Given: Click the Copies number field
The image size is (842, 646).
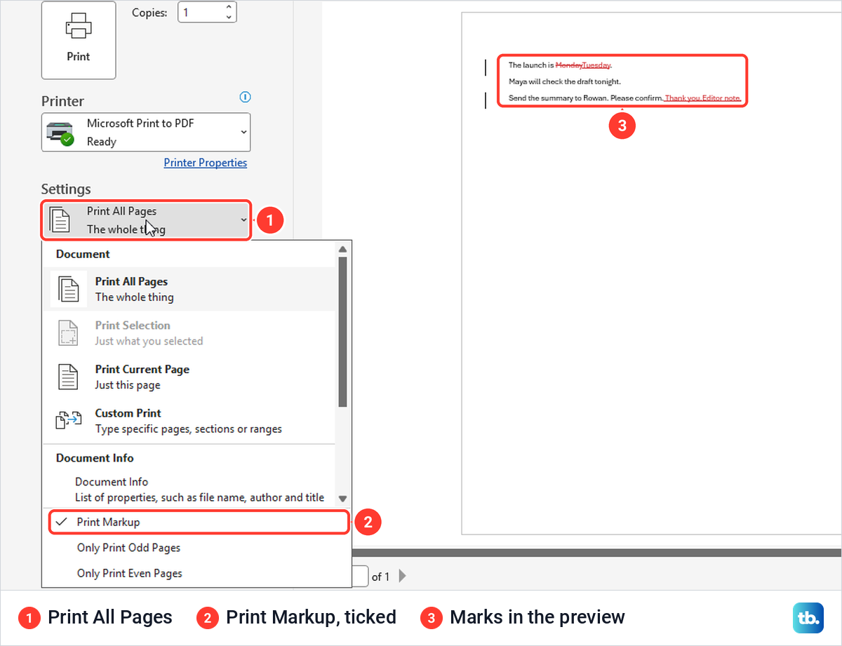Looking at the screenshot, I should [x=201, y=12].
